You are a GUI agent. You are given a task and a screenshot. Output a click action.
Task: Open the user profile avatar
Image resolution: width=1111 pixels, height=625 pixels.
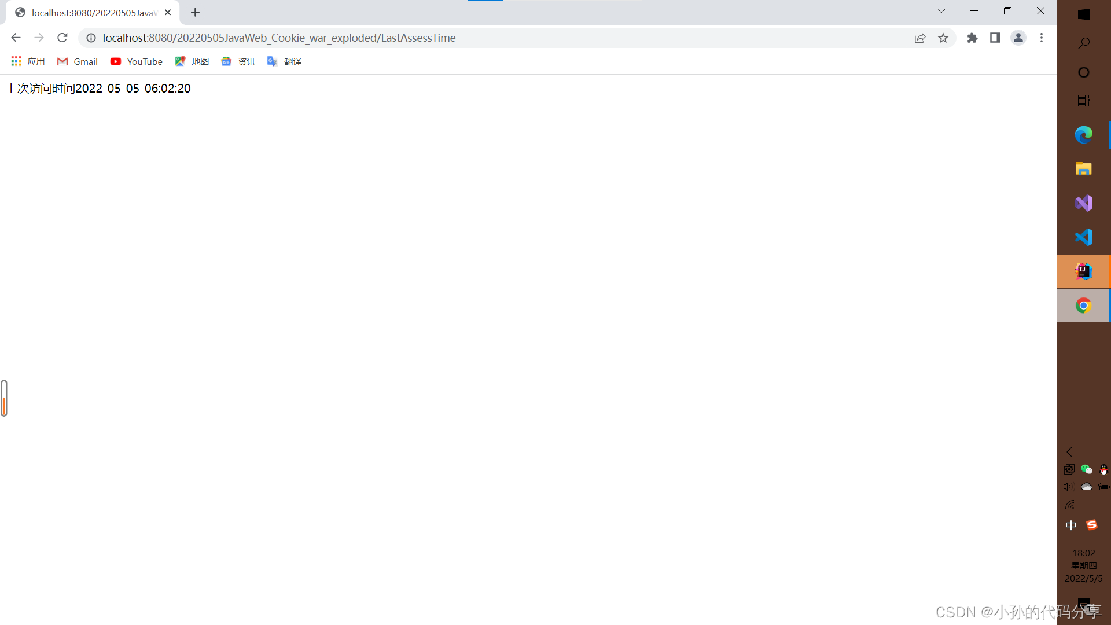coord(1018,38)
